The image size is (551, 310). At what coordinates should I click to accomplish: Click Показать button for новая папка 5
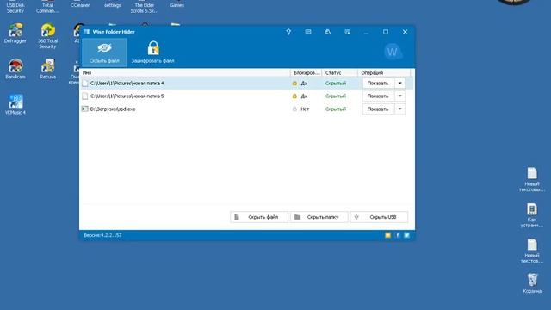pyautogui.click(x=378, y=96)
